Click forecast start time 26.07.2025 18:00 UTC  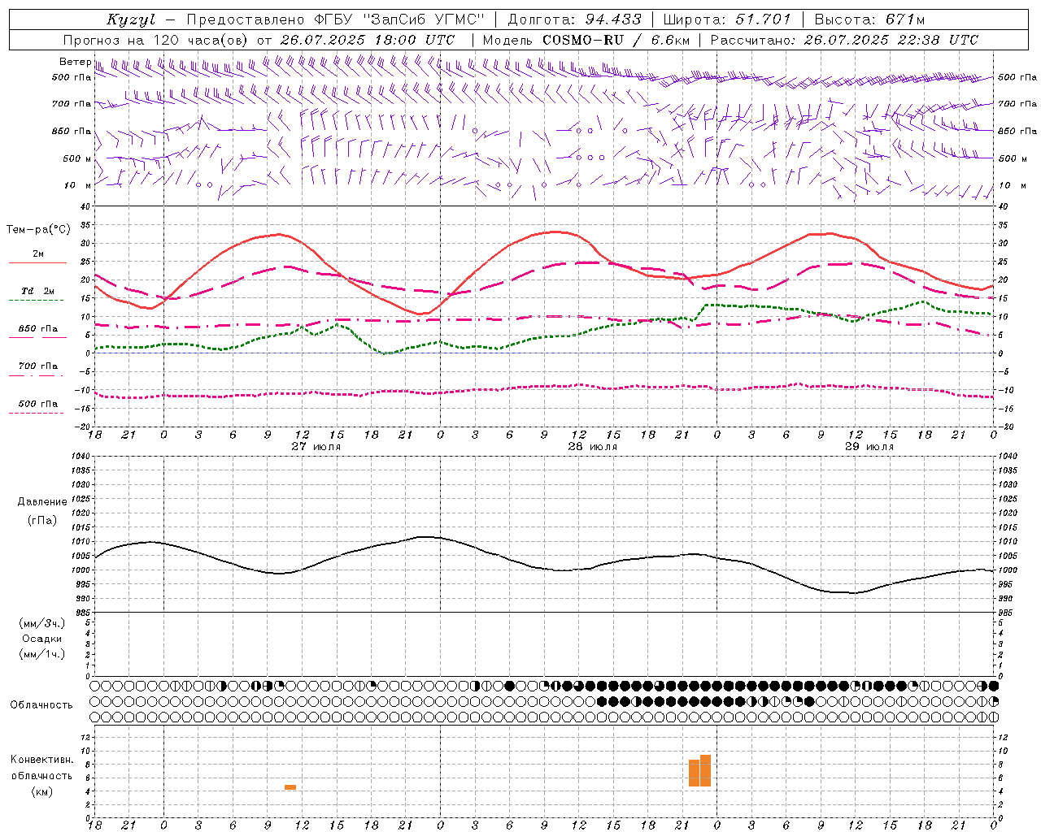[367, 40]
